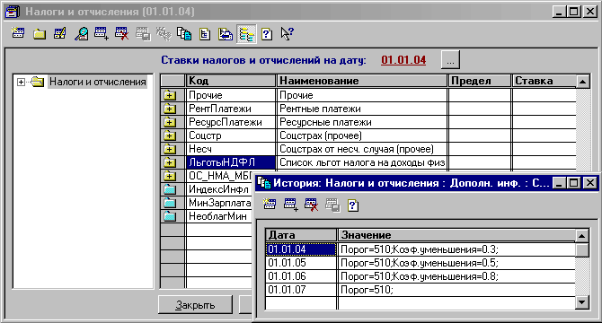Click the Значение column header in History window

click(456, 235)
